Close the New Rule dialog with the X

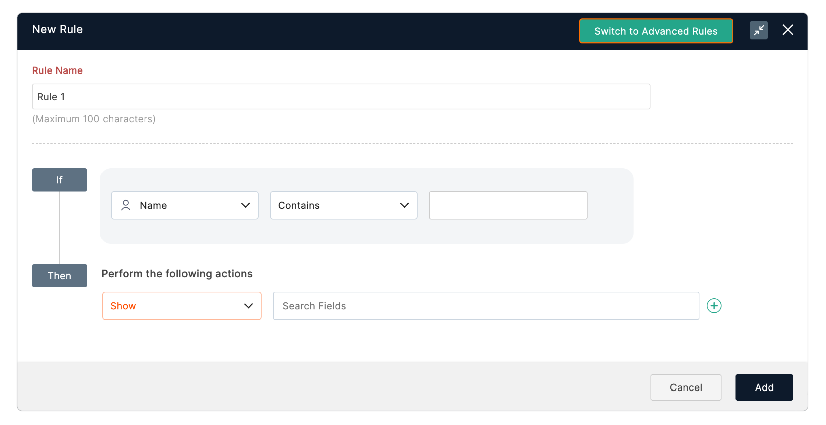[788, 30]
